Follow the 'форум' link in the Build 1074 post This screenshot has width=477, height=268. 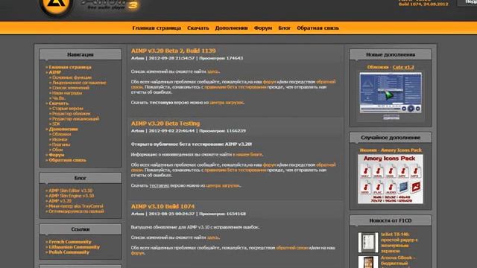point(137,253)
